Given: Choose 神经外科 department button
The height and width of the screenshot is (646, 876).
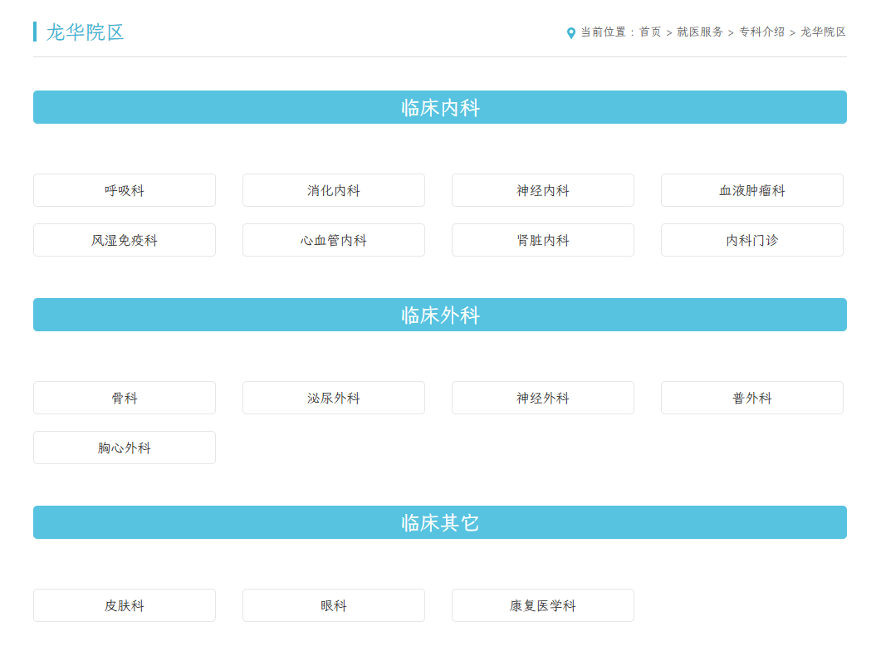Looking at the screenshot, I should [543, 398].
